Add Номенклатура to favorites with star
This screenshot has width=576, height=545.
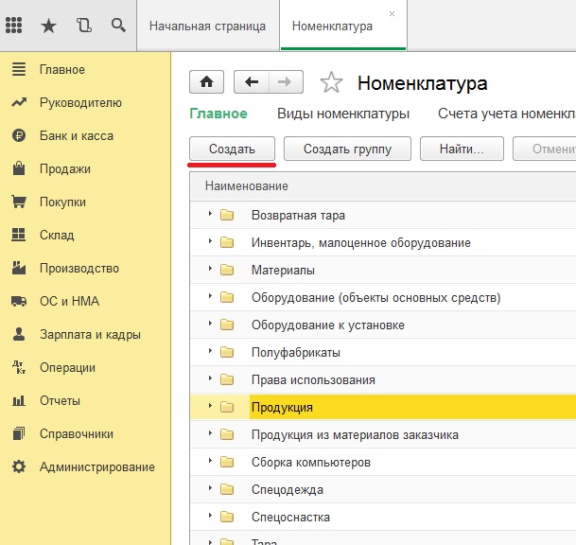331,83
